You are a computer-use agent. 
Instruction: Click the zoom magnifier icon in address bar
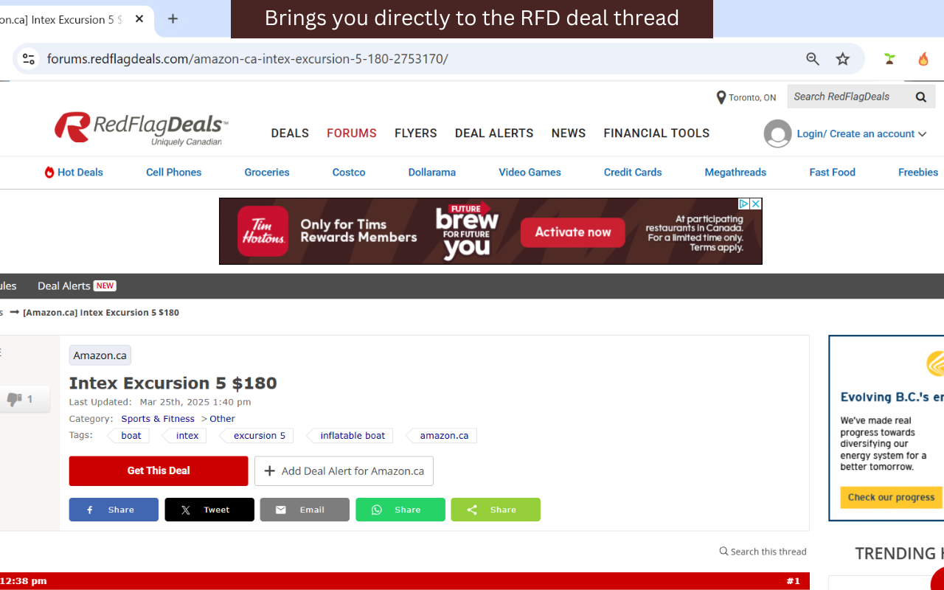coord(813,59)
